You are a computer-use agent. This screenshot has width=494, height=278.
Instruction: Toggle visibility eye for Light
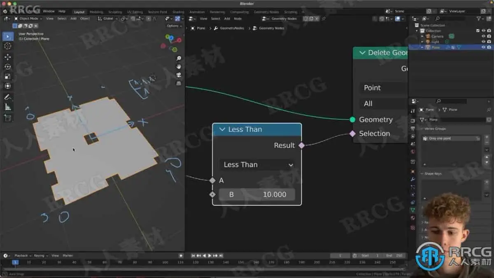(483, 42)
